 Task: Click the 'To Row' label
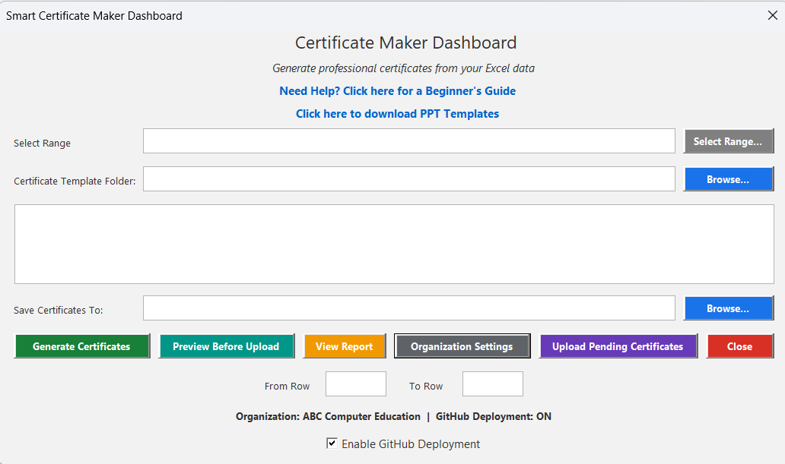click(x=426, y=387)
